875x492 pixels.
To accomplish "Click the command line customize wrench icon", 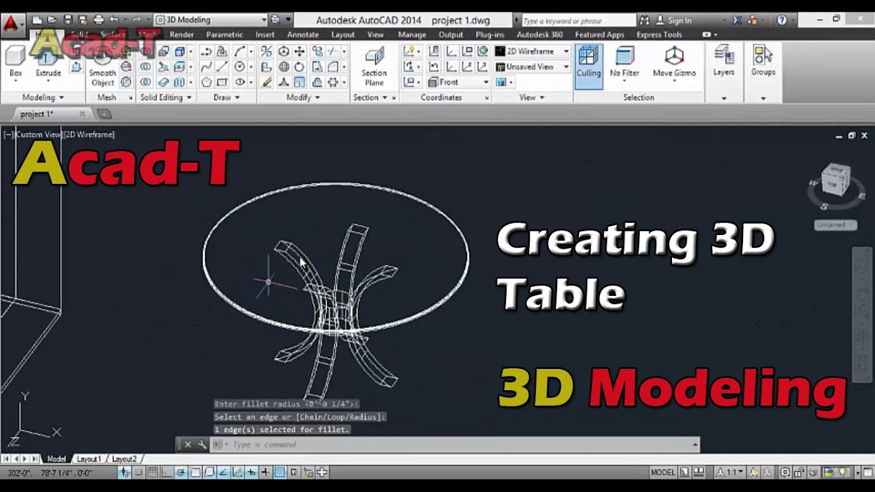I will pos(202,445).
